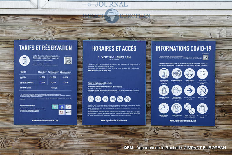
Task: Select the amphitheatre closed icon
Action: (177, 91)
